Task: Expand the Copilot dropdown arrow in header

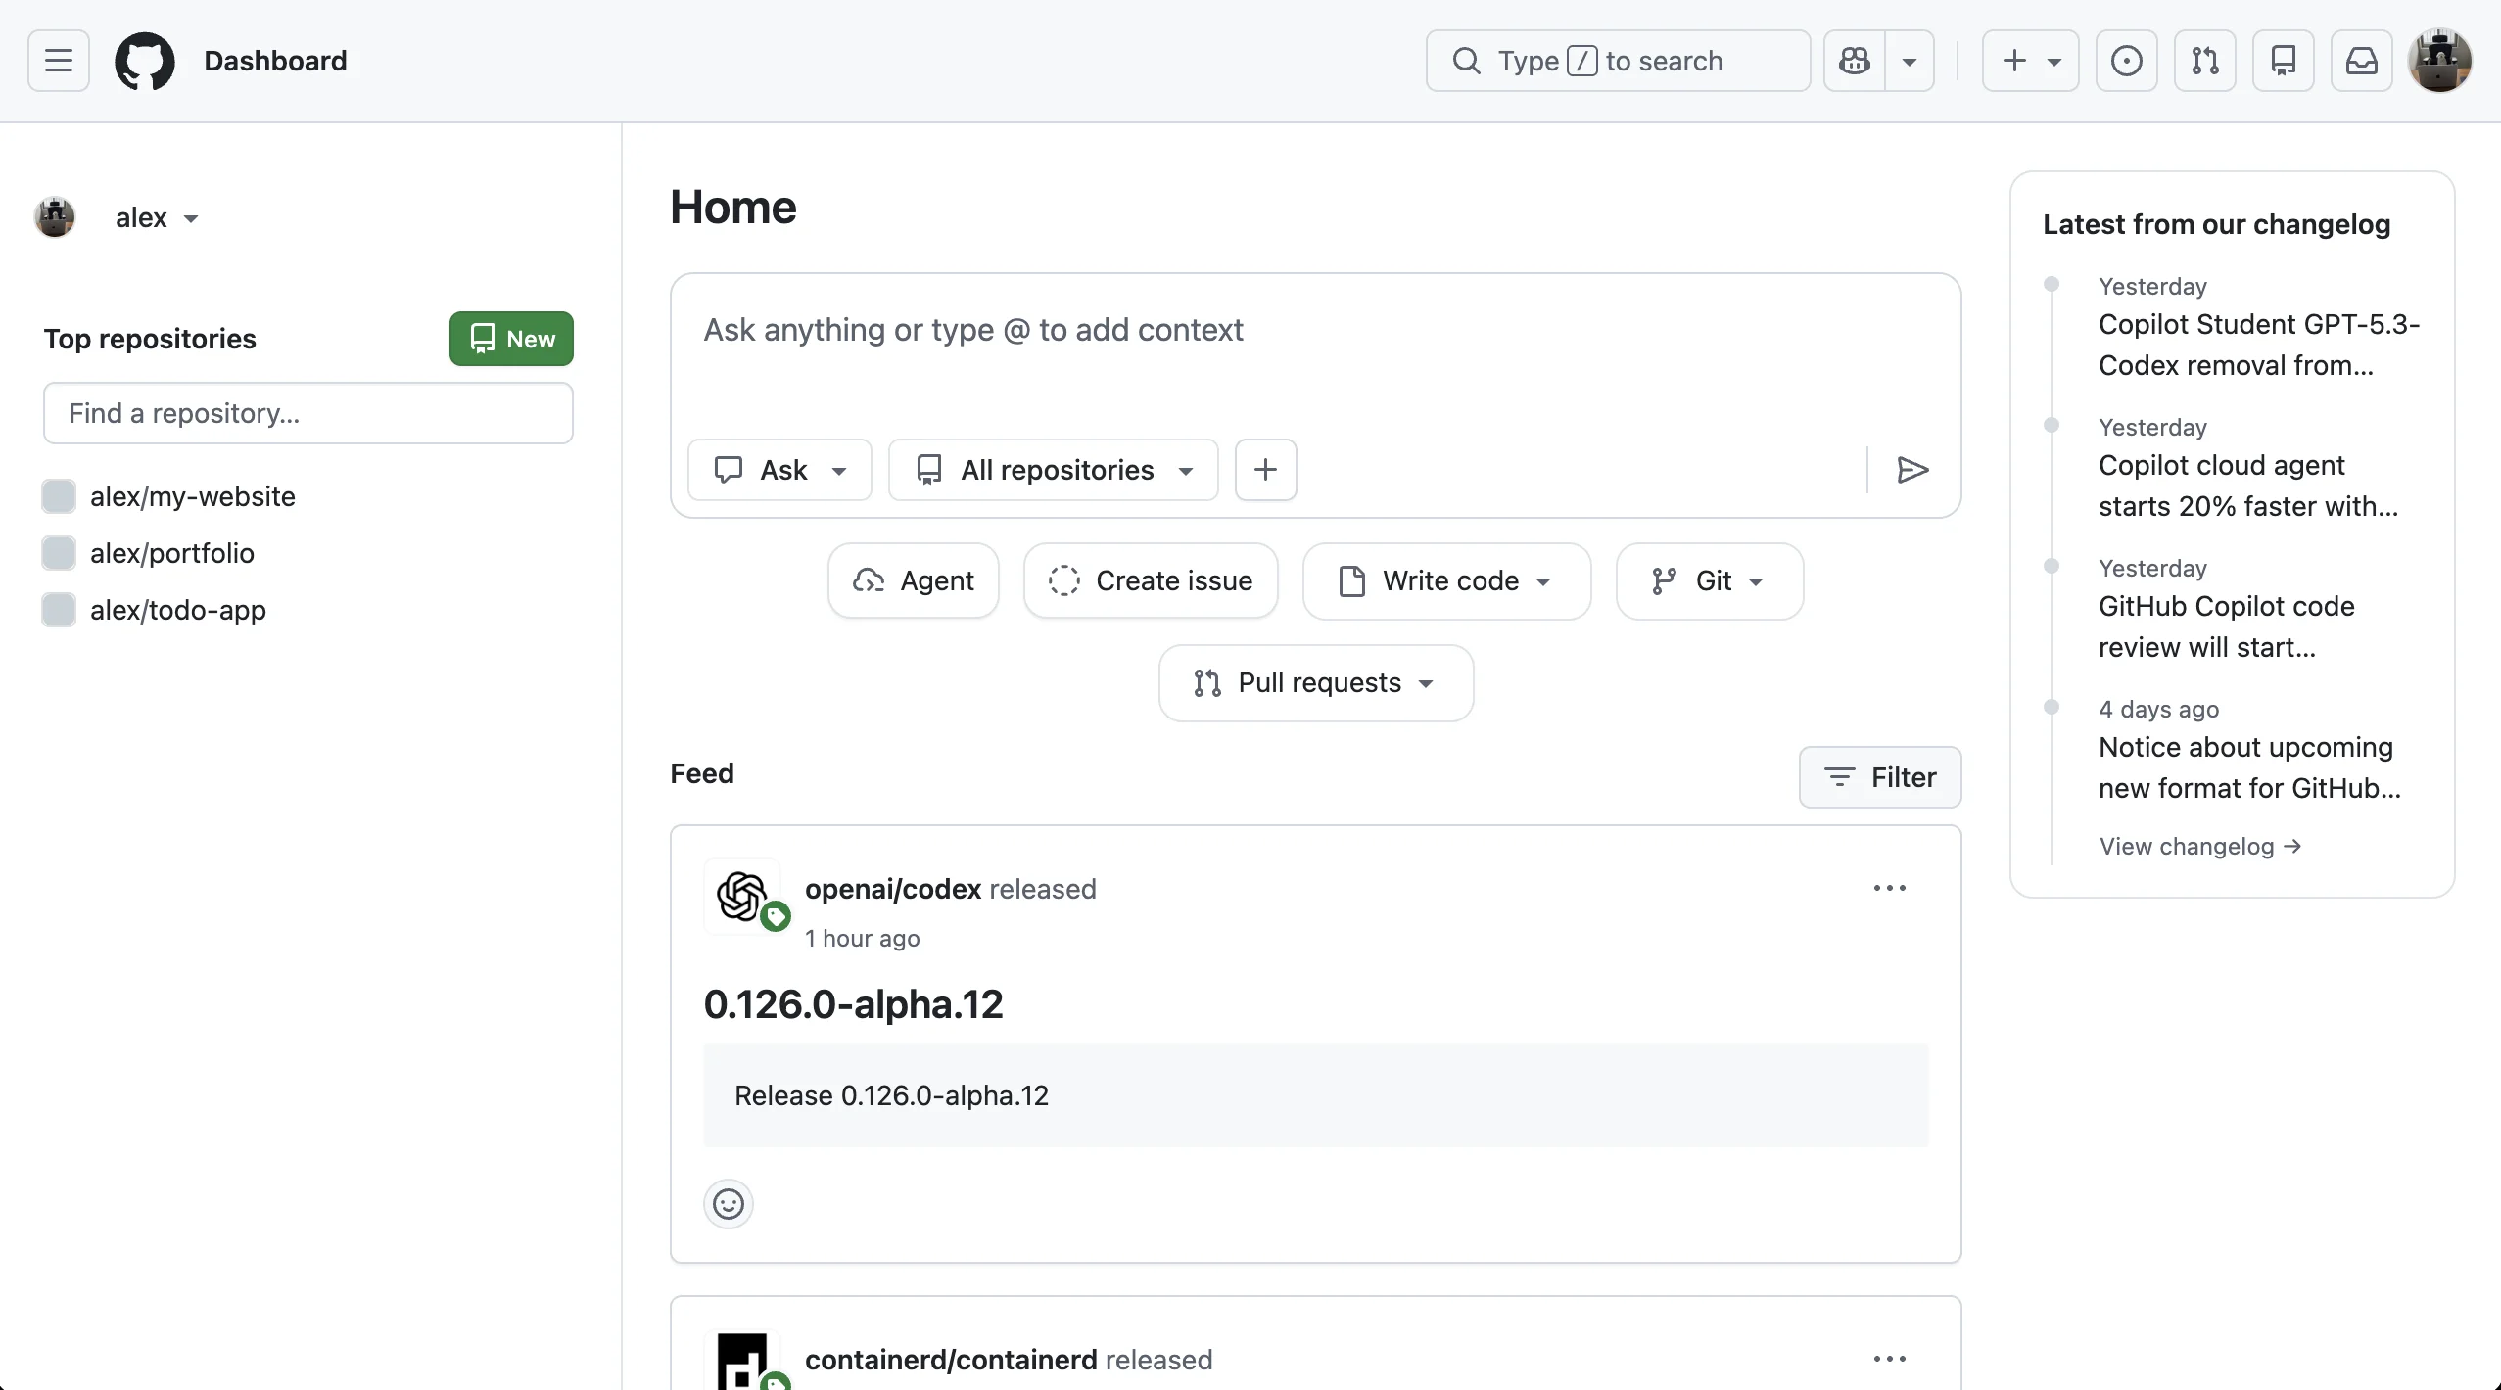Action: 1910,61
